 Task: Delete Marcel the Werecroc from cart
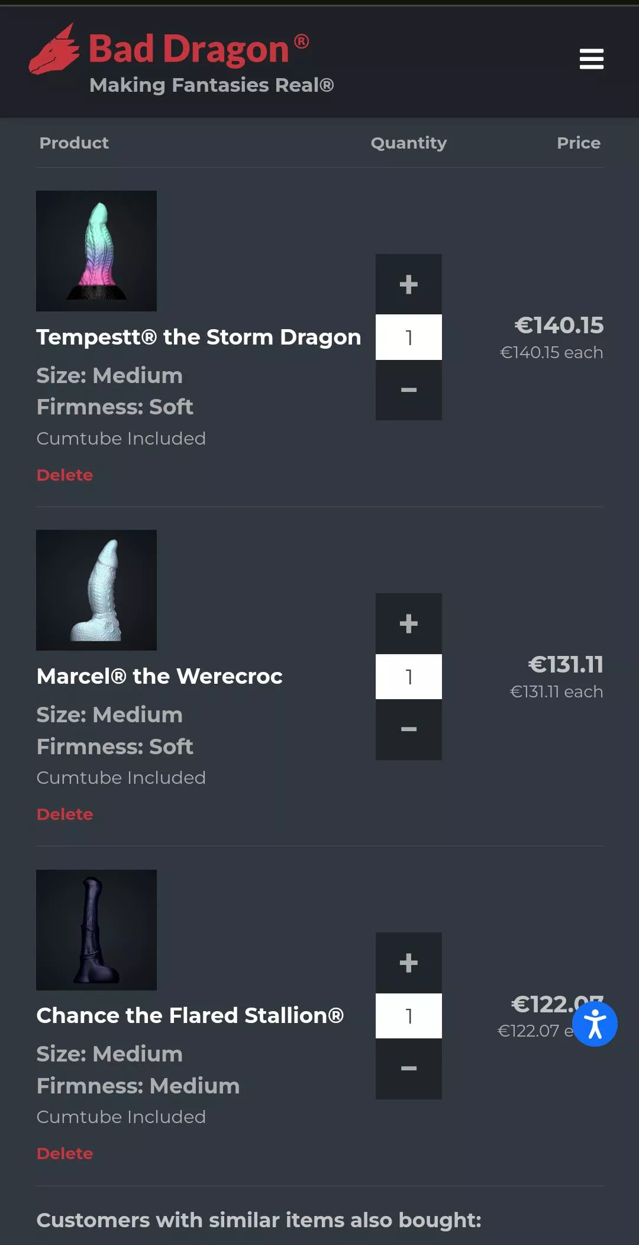(x=64, y=814)
